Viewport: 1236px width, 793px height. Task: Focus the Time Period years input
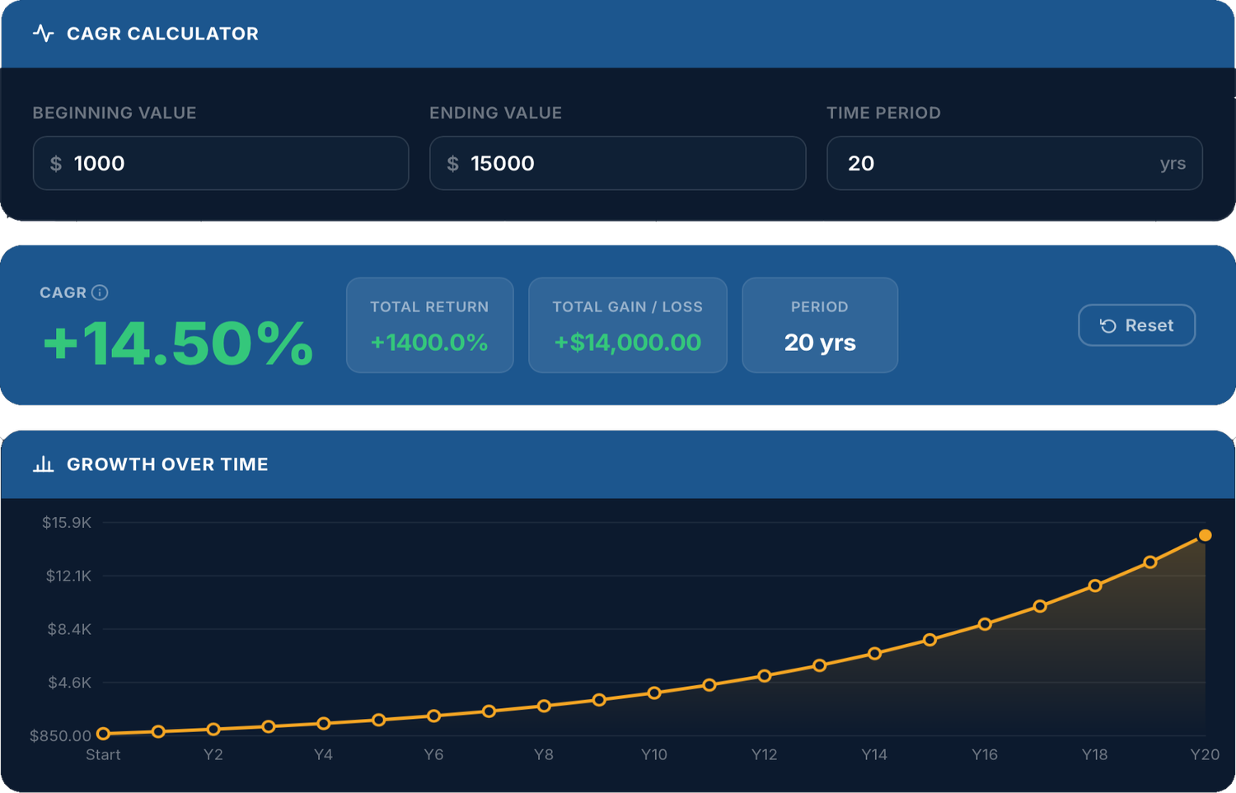click(1014, 163)
